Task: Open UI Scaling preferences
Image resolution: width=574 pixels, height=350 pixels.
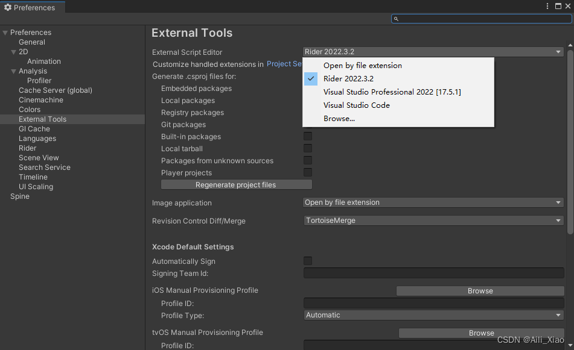Action: pos(36,187)
